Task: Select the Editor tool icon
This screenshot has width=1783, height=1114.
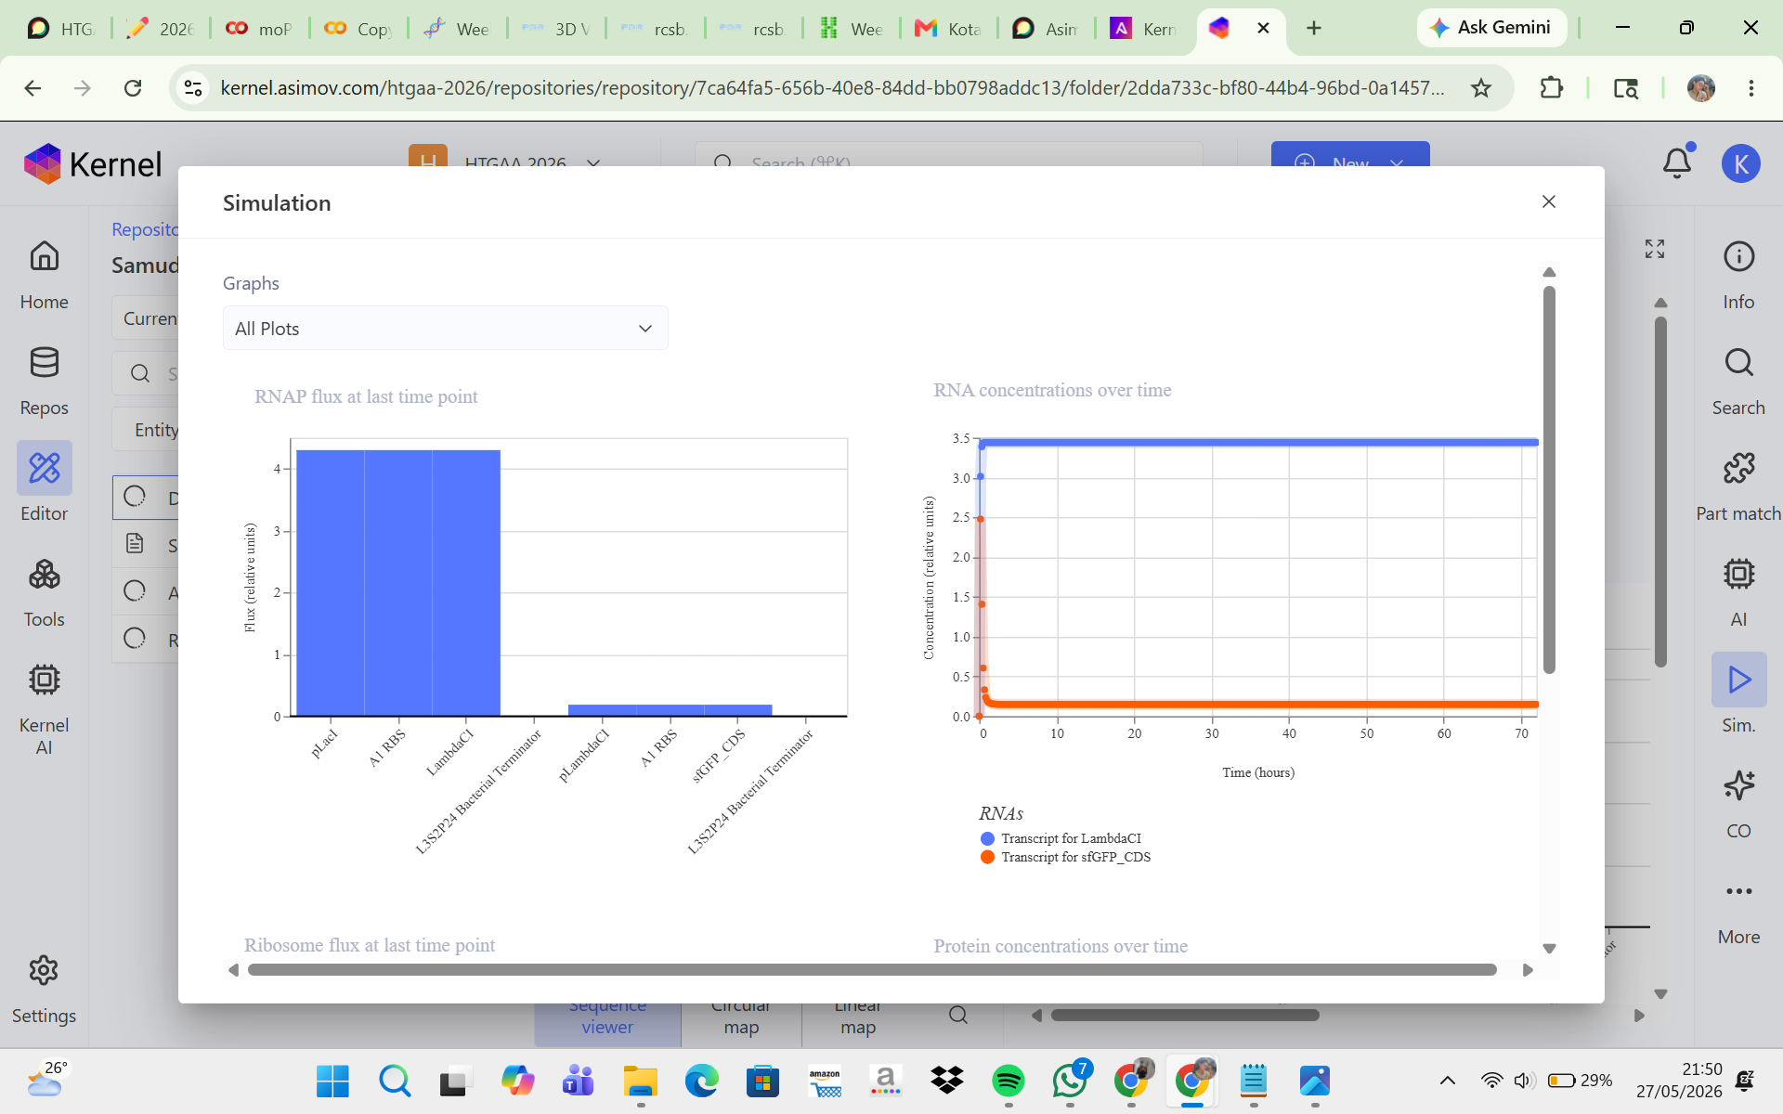Action: coord(44,468)
